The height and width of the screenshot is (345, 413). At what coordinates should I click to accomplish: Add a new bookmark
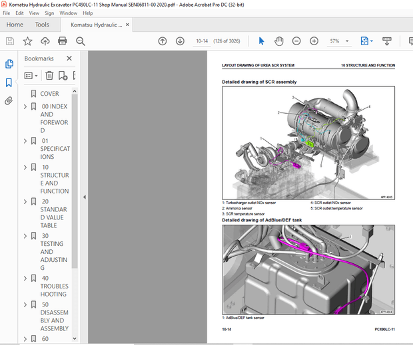click(63, 76)
